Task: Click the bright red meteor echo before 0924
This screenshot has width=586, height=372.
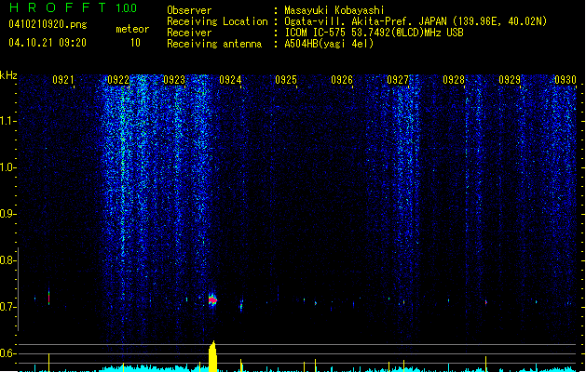Action: click(212, 299)
